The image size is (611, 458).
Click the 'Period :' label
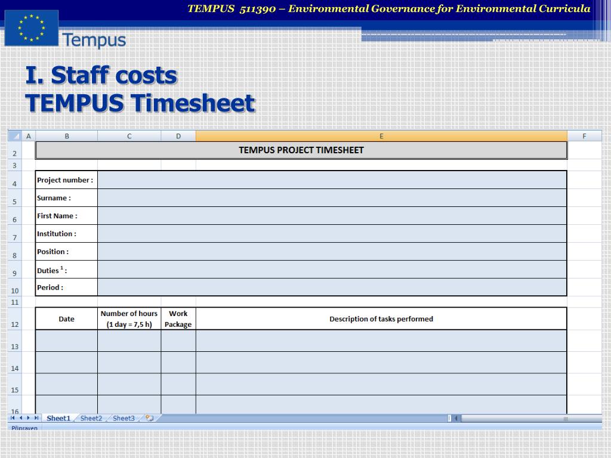[50, 287]
